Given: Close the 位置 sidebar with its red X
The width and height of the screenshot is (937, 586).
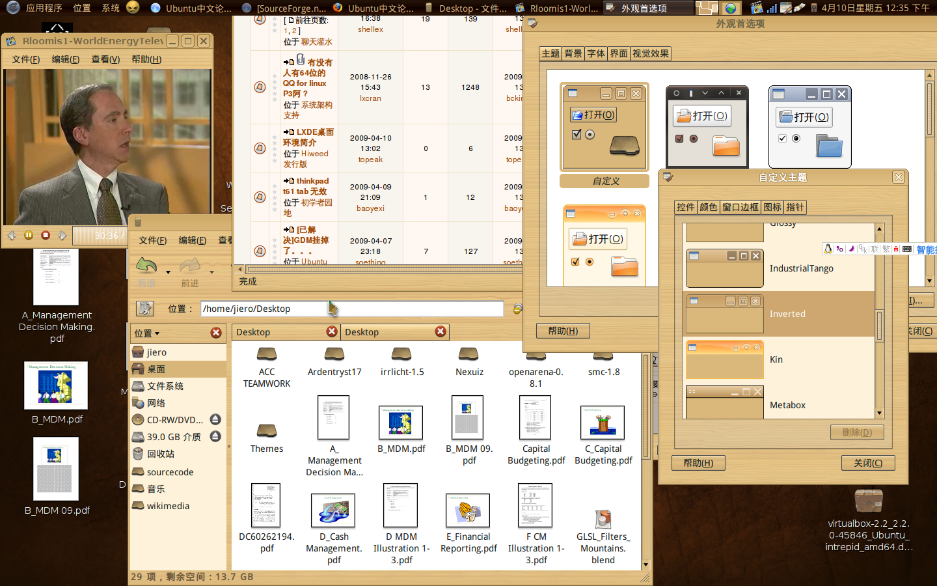Looking at the screenshot, I should [x=216, y=333].
